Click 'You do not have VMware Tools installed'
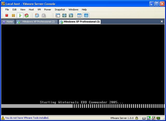 [27, 118]
